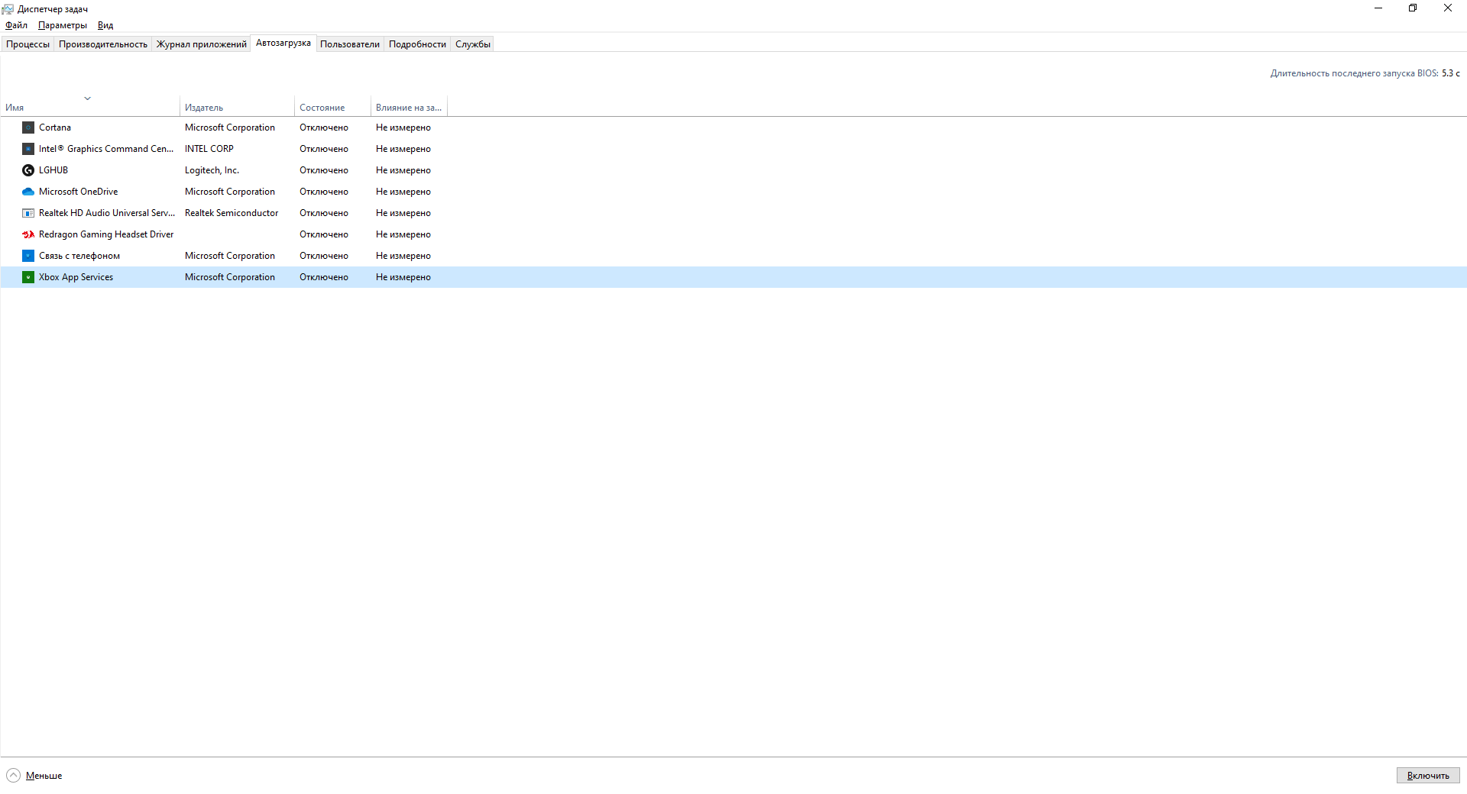
Task: Close the Диспетчер задач window
Action: tap(1448, 8)
